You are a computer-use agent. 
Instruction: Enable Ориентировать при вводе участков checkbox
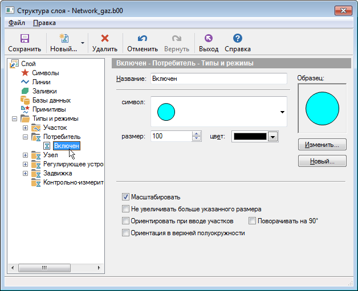pos(126,221)
